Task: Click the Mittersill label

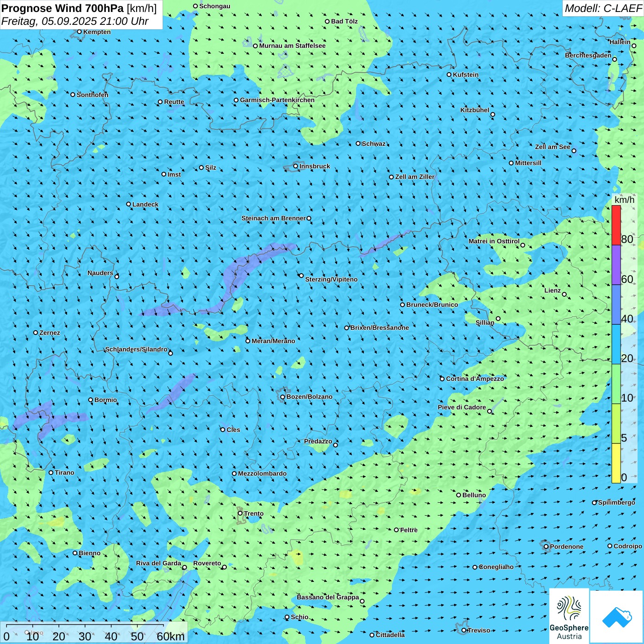Action: point(528,163)
